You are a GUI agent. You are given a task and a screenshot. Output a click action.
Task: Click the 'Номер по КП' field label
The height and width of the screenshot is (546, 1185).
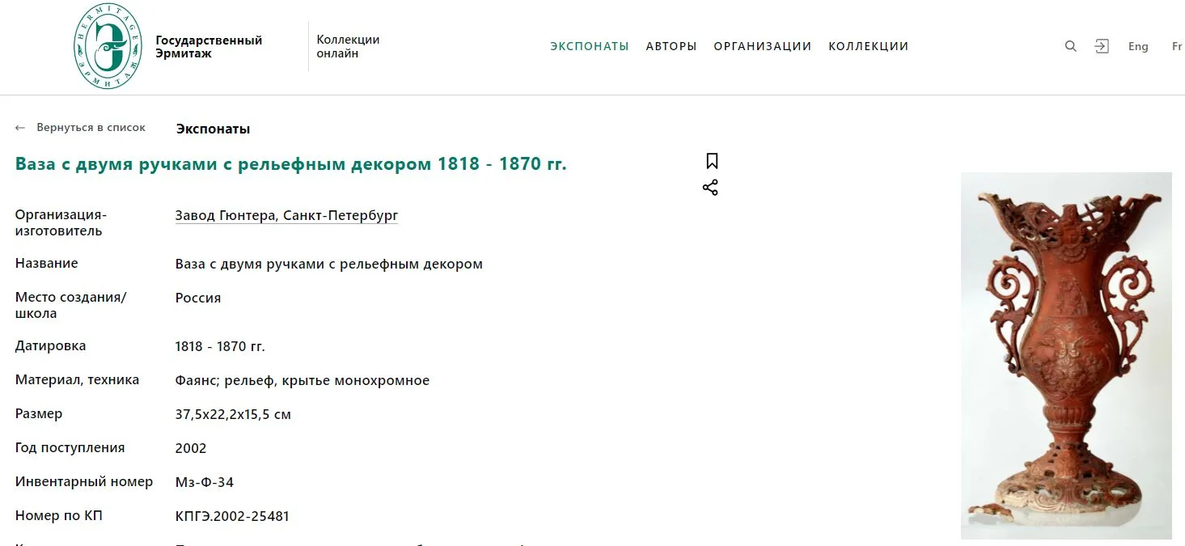[59, 516]
